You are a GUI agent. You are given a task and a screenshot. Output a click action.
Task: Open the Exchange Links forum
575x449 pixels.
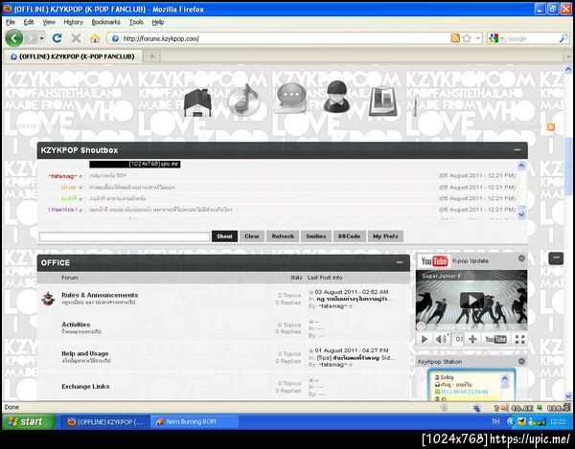click(85, 387)
